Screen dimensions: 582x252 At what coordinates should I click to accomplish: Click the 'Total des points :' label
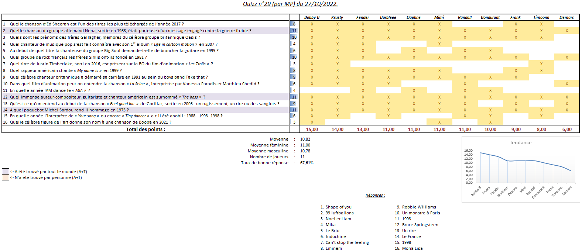coord(145,129)
